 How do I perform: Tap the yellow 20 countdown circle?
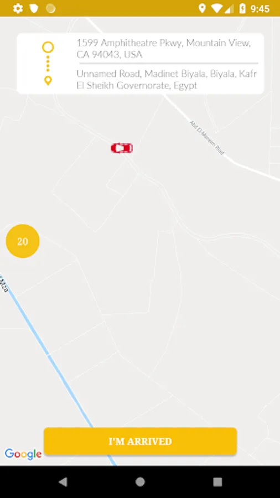[x=23, y=241]
